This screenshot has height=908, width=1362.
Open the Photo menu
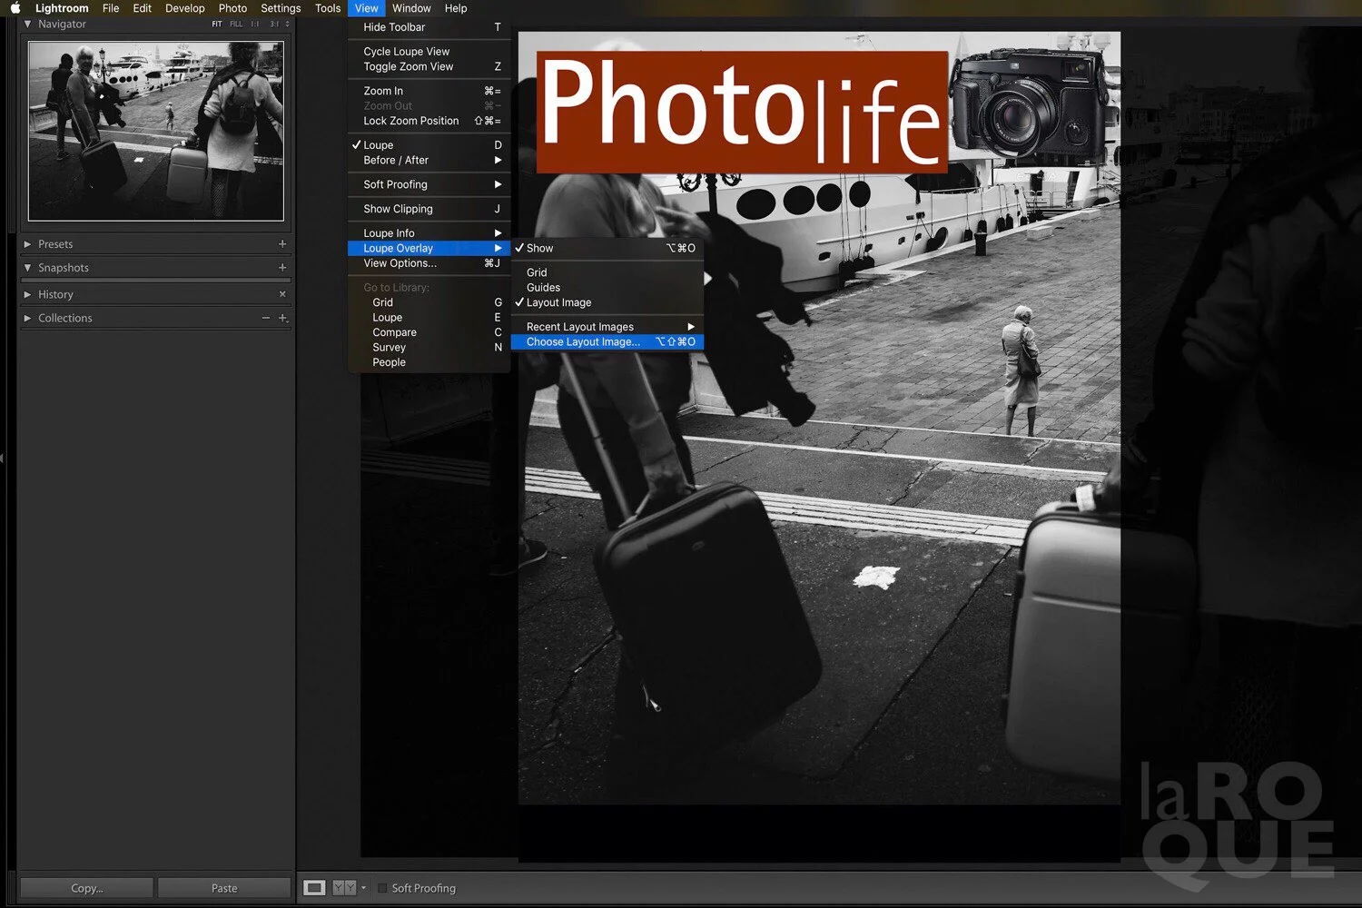(x=233, y=8)
